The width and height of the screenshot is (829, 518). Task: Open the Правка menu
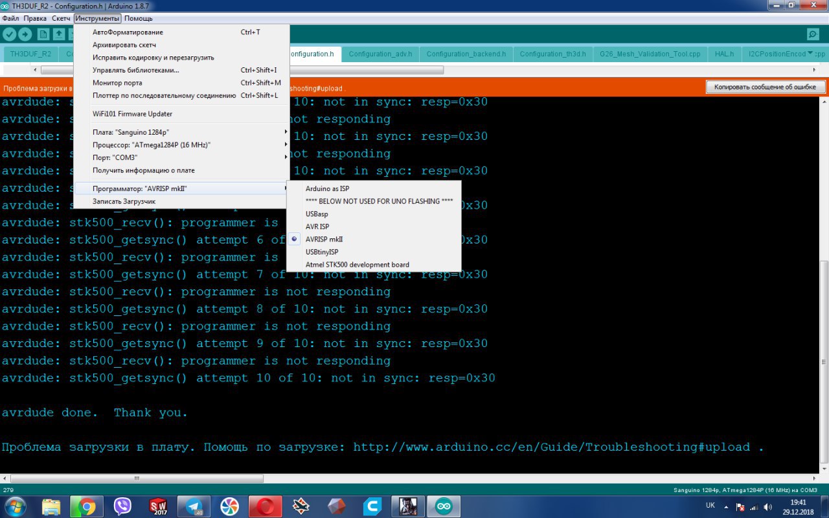(x=35, y=18)
